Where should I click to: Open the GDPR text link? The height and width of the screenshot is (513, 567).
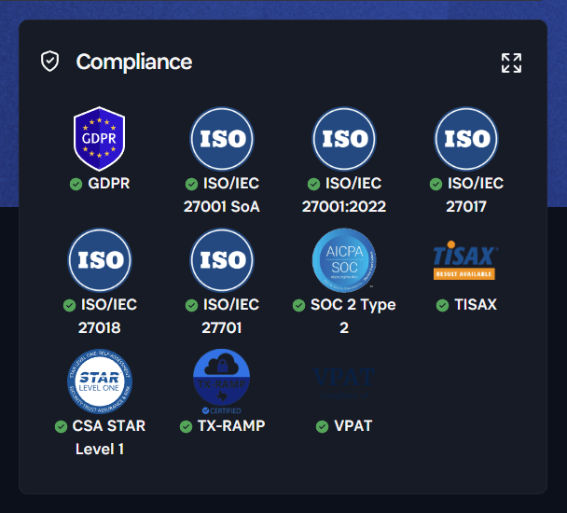[x=108, y=184]
